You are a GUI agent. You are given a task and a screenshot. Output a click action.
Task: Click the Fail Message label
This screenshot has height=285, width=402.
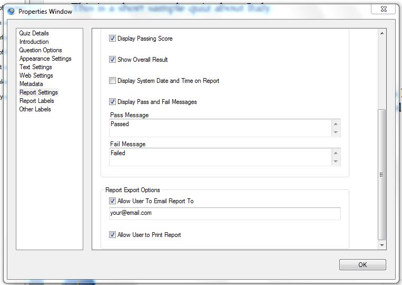(128, 144)
